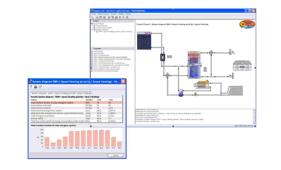281x170 pixels.
Task: Click the Dec bar in the solar fraction chart
Action: (x=120, y=144)
